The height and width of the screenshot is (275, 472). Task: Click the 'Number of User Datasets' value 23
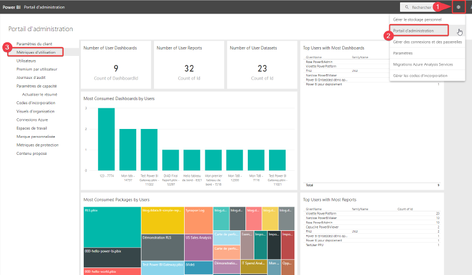[x=262, y=68]
